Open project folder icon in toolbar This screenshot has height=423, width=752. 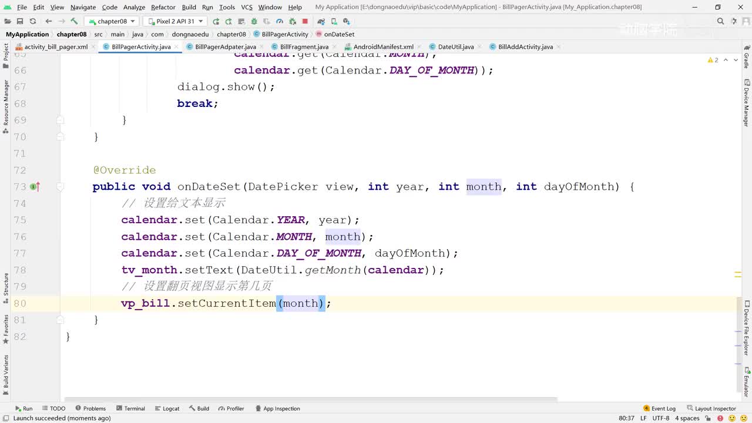pos(8,21)
